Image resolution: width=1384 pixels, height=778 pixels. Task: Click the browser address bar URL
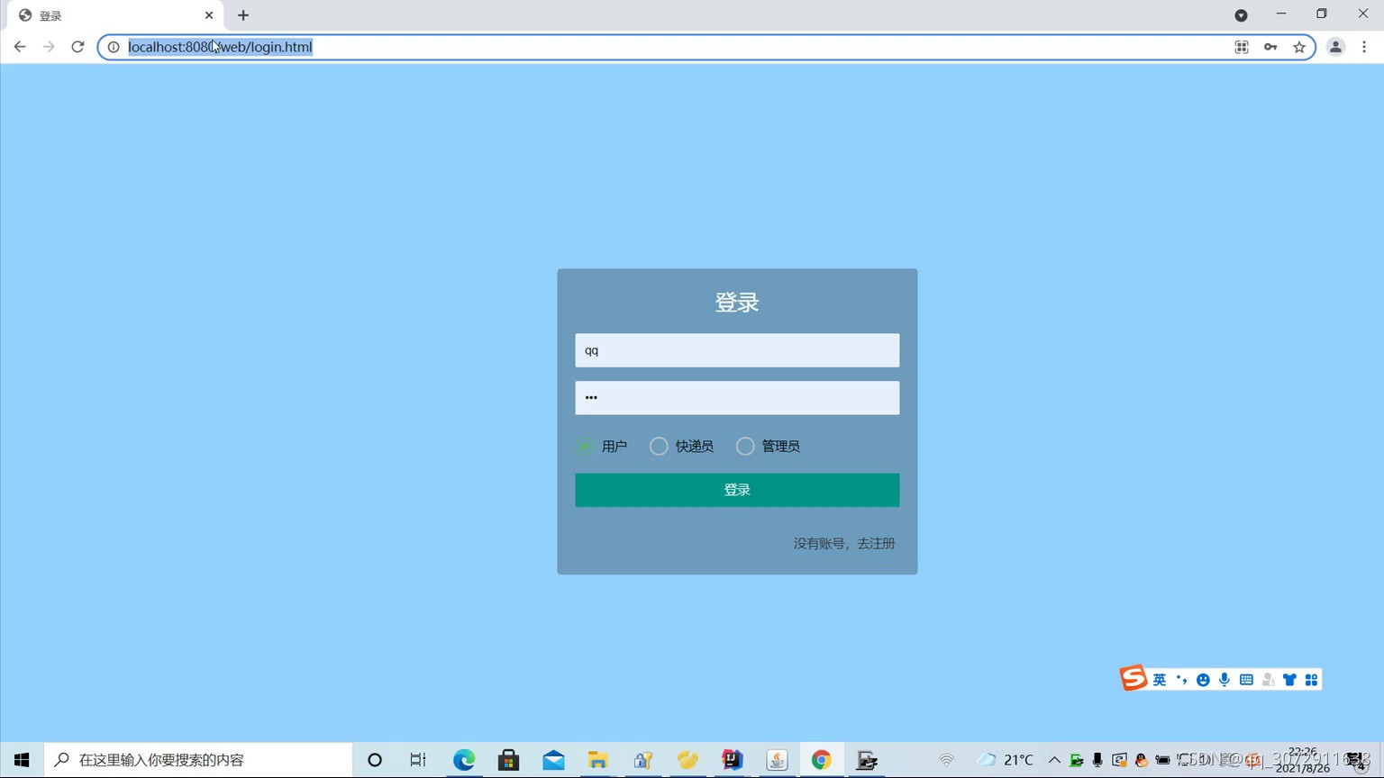pyautogui.click(x=220, y=47)
